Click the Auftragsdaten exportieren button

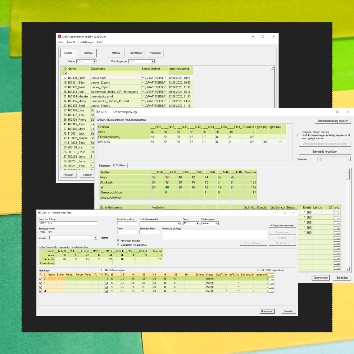point(282,226)
